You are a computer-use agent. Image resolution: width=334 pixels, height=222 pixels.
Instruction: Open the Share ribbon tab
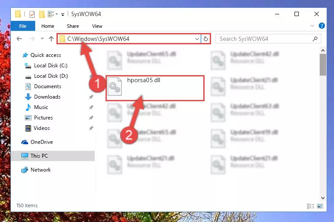pos(73,26)
